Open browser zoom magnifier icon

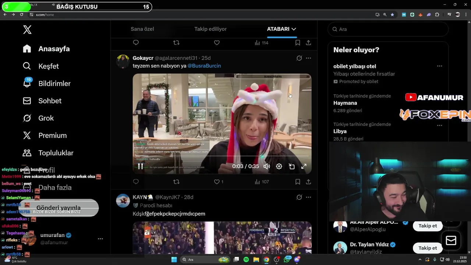pyautogui.click(x=385, y=14)
